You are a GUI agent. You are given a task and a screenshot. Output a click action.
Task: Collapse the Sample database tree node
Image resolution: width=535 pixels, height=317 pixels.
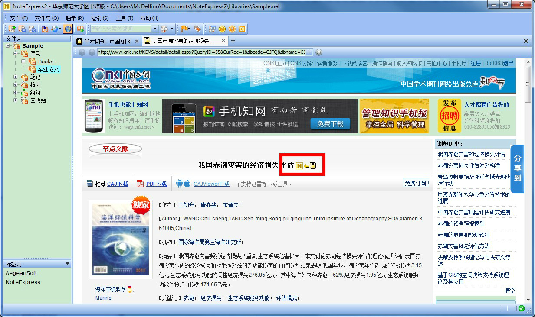7,46
